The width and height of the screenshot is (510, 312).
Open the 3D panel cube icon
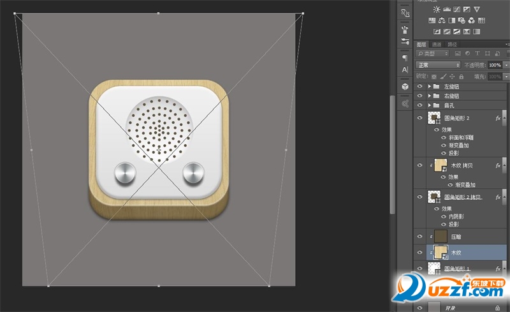[404, 85]
